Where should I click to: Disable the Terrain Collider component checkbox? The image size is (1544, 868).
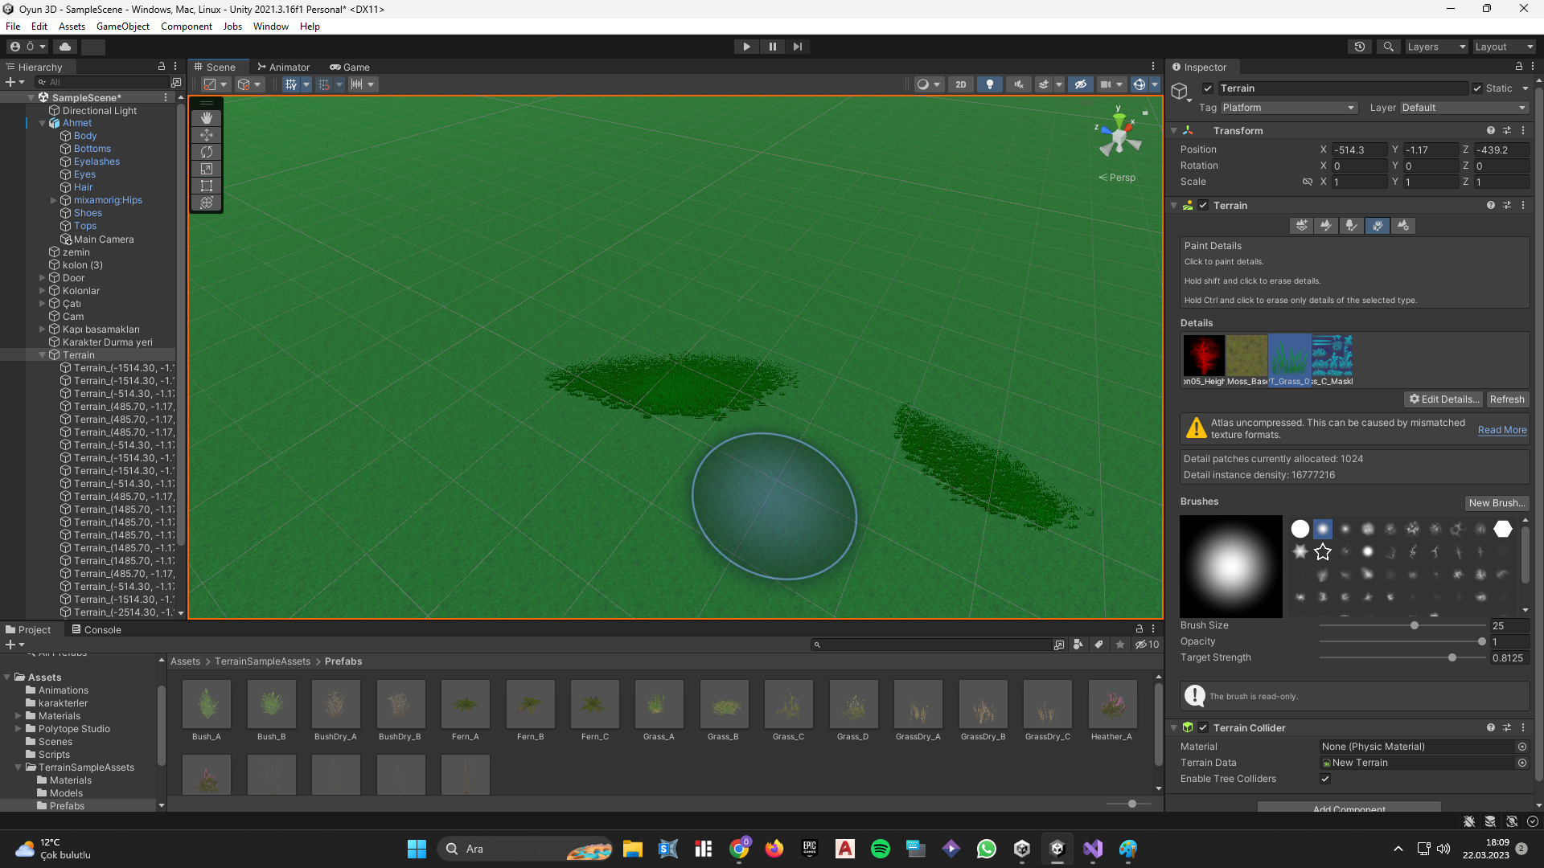click(x=1203, y=727)
